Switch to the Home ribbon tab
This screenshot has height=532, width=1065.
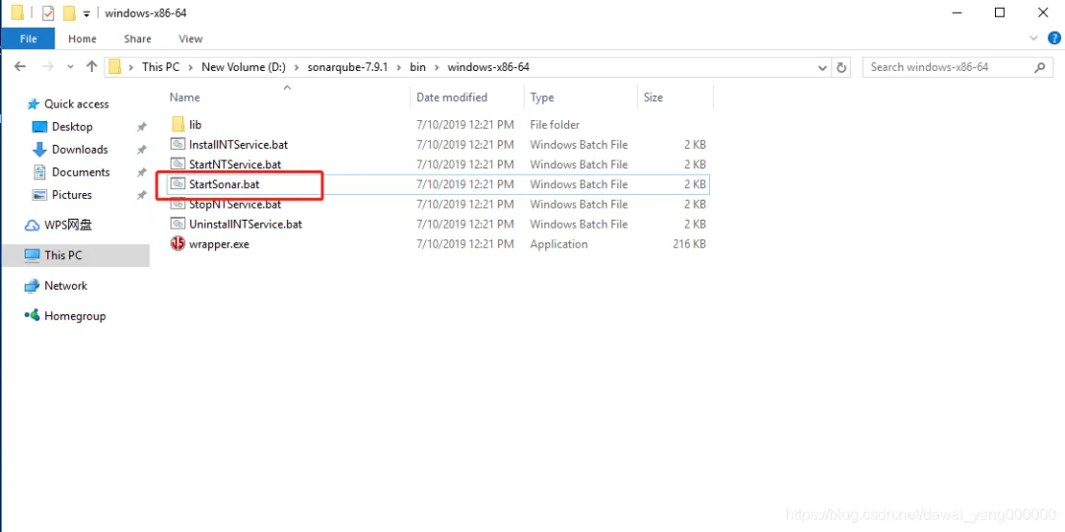82,38
